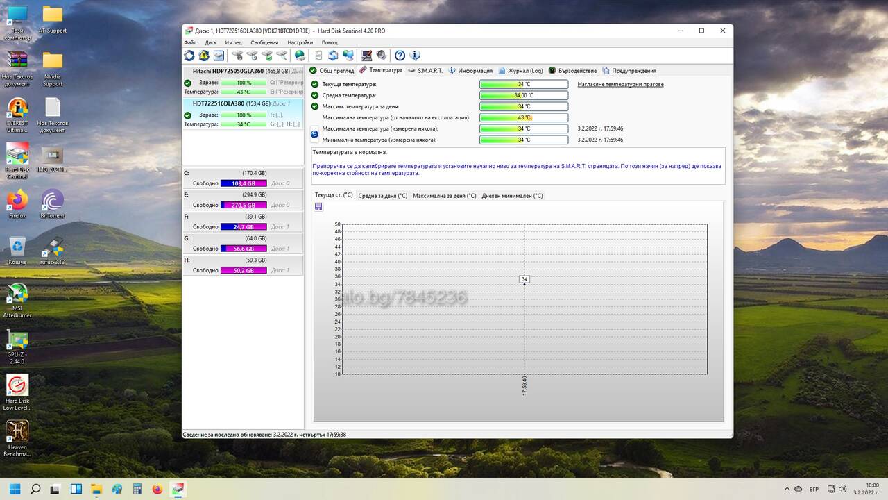The image size is (888, 500).
Task: Click the disk test icon with green check
Action: (266, 56)
